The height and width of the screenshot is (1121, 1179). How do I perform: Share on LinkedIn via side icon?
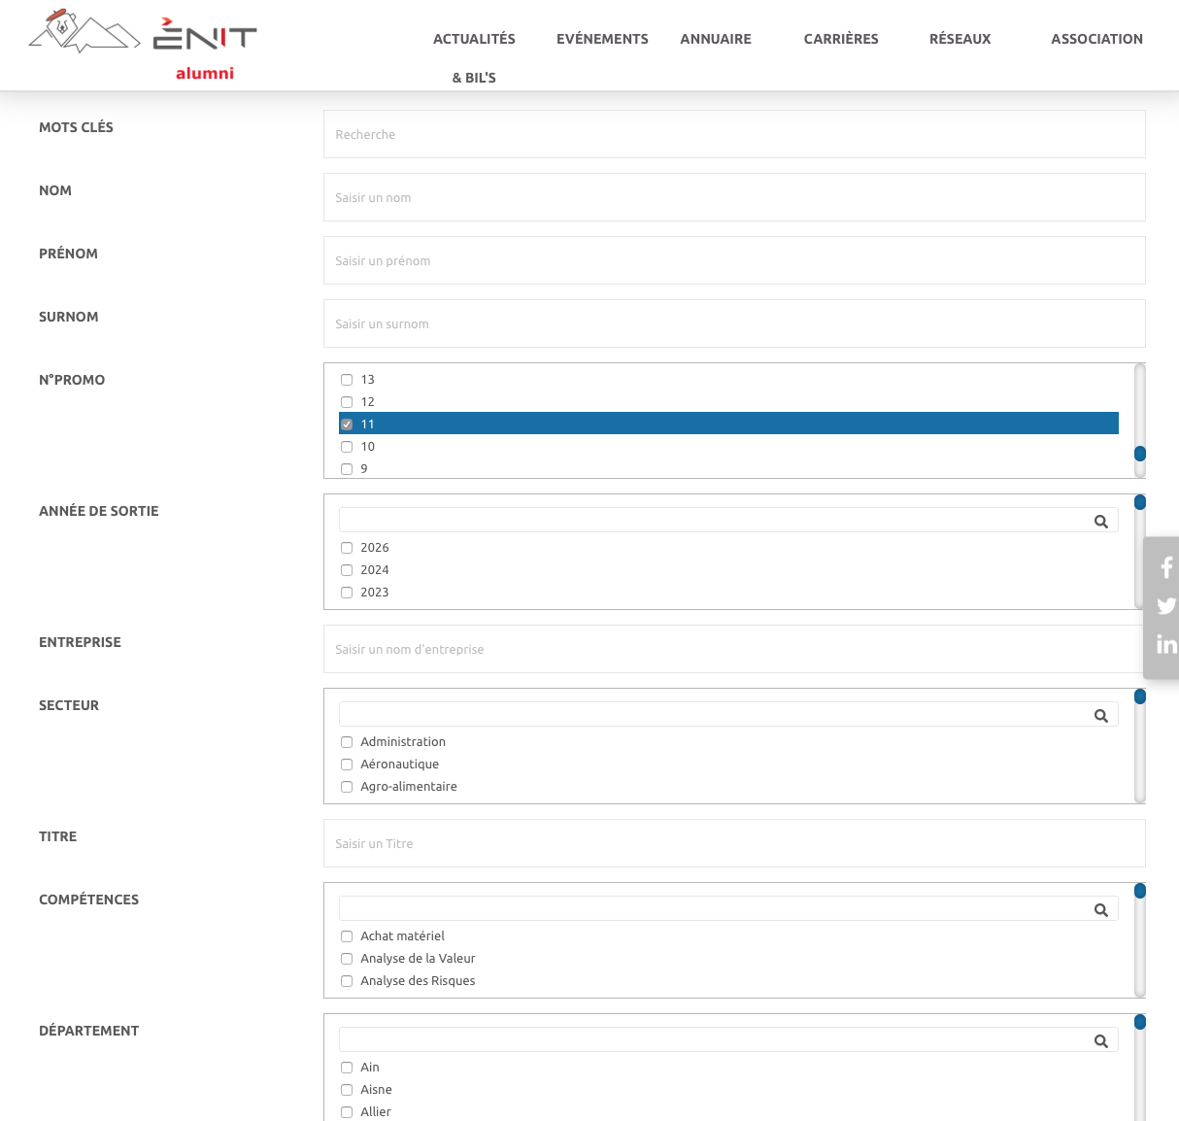point(1166,644)
